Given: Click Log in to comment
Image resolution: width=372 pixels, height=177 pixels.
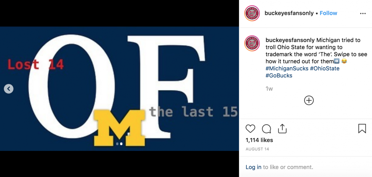Looking at the screenshot, I should tap(253, 167).
